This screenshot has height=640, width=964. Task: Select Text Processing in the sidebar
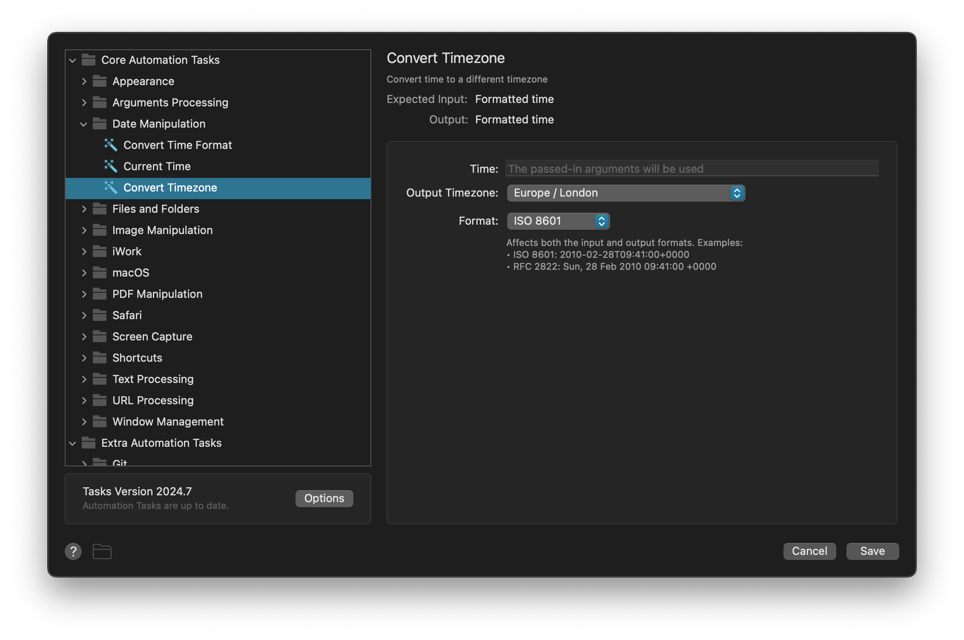(152, 379)
